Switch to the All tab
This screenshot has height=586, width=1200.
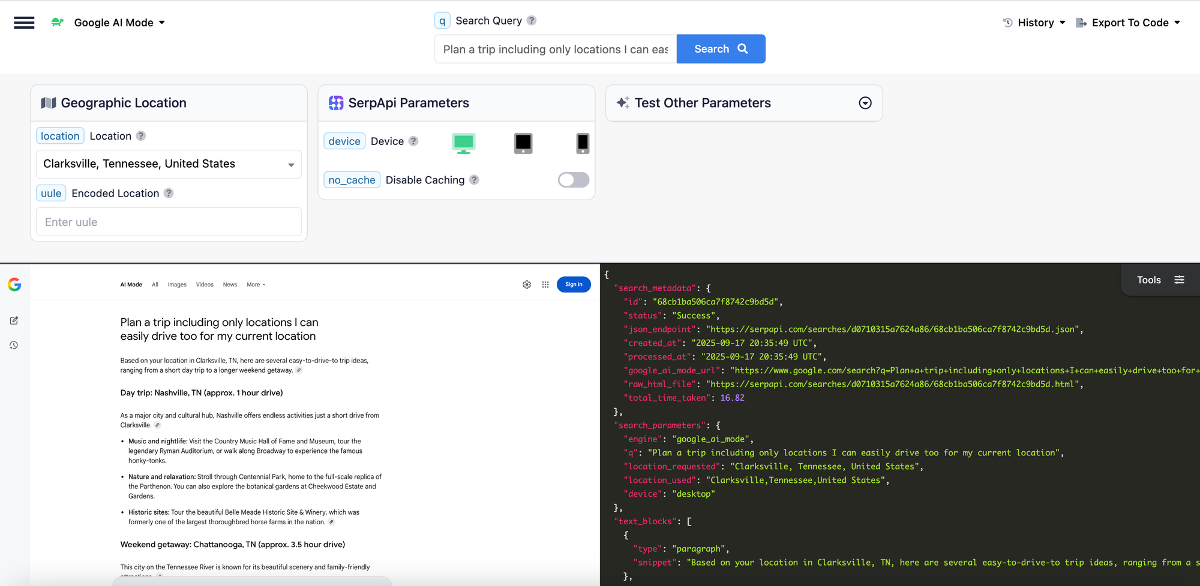tap(155, 285)
